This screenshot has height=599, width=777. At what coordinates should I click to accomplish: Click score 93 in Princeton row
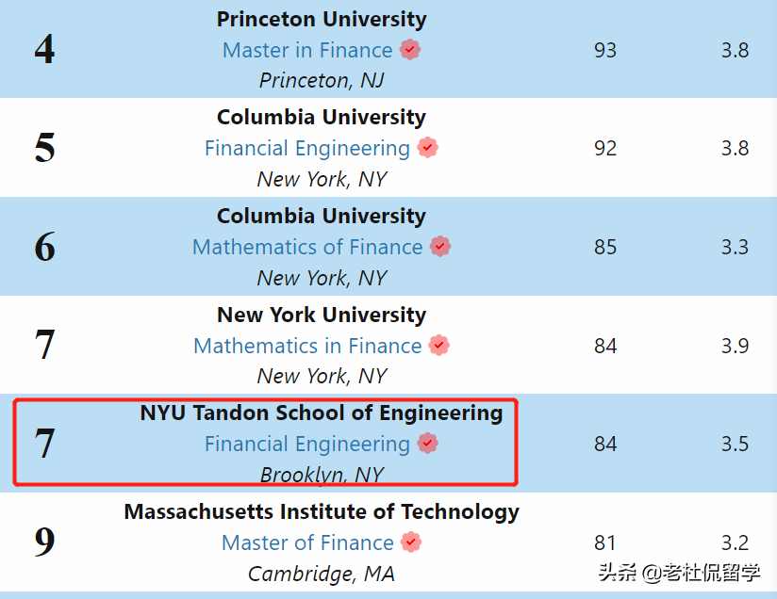[x=605, y=51]
